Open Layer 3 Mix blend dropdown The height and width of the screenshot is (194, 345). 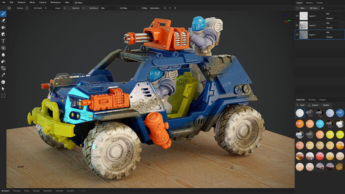coord(332,13)
